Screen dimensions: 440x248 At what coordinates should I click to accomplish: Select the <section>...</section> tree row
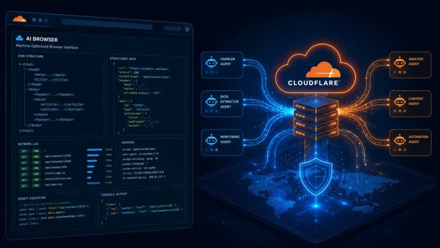pos(62,109)
